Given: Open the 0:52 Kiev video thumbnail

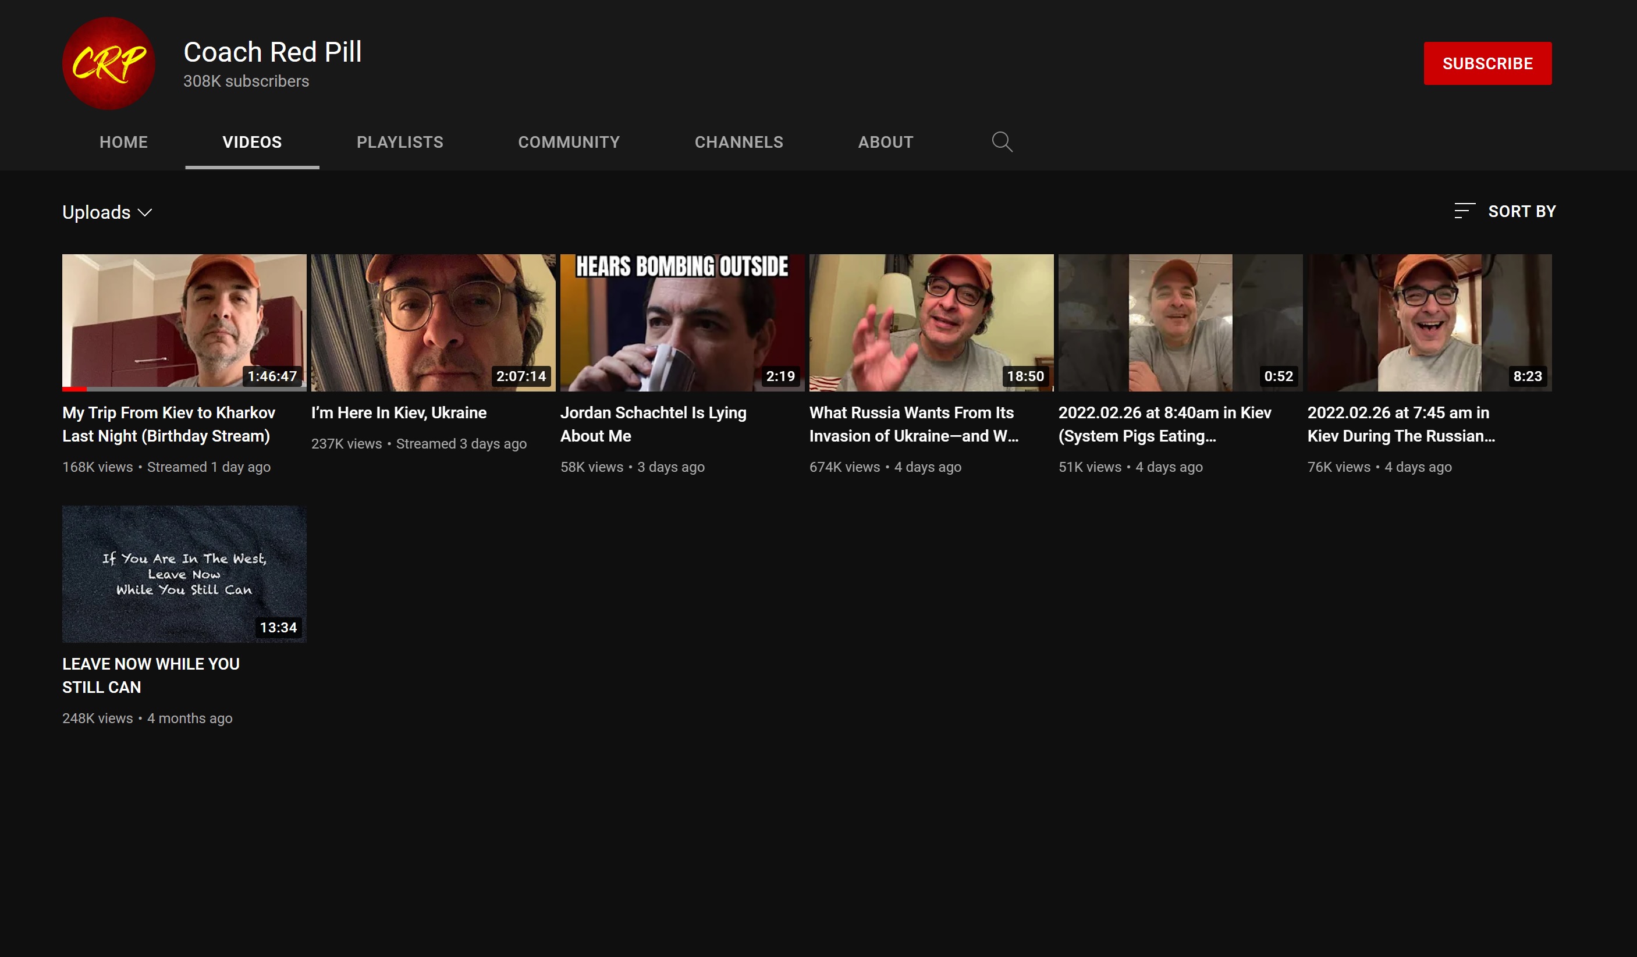Looking at the screenshot, I should (x=1180, y=323).
